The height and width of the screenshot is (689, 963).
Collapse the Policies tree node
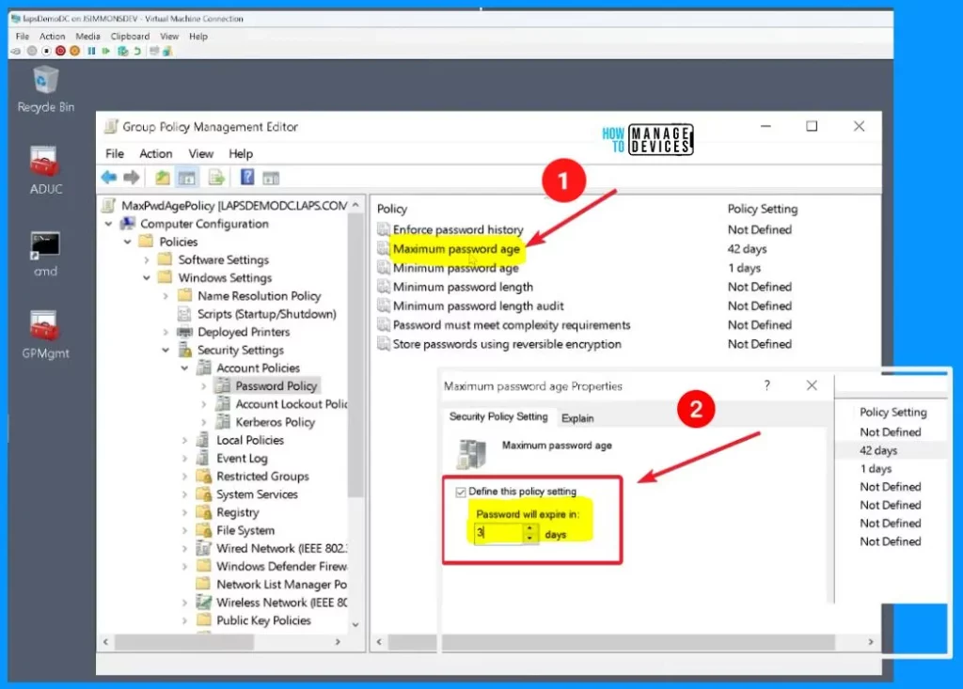click(128, 242)
